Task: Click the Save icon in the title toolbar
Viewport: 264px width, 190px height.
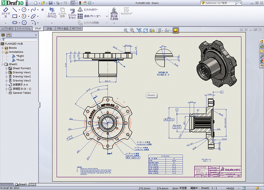Action: 50,3
